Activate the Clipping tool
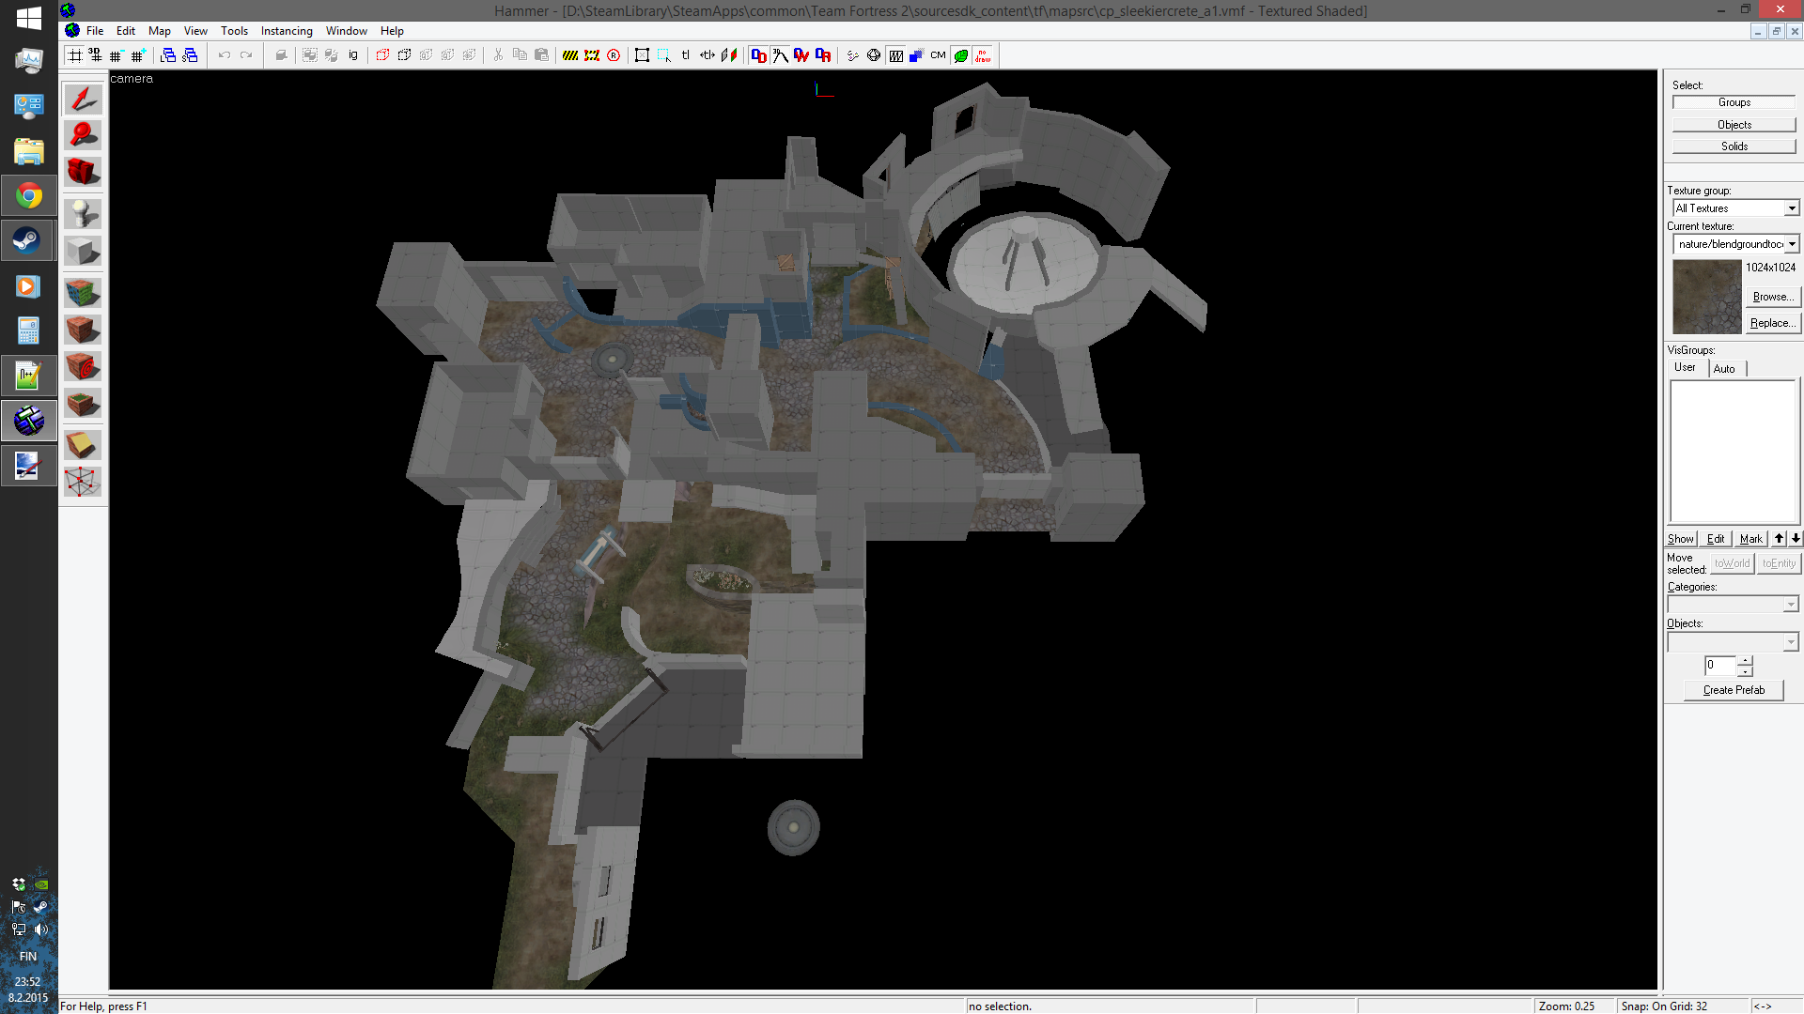The height and width of the screenshot is (1014, 1804). tap(83, 444)
